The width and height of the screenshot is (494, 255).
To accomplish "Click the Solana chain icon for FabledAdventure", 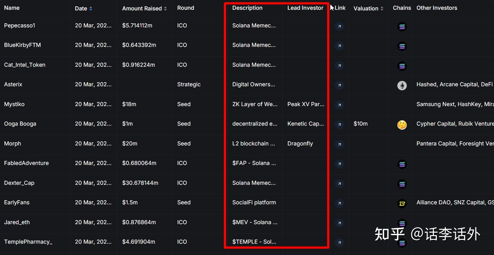I will 402,164.
